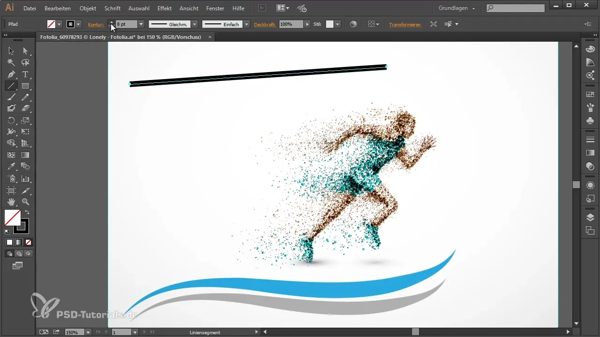This screenshot has width=600, height=337.
Task: Select the Paintbrush tool
Action: pyautogui.click(x=11, y=97)
